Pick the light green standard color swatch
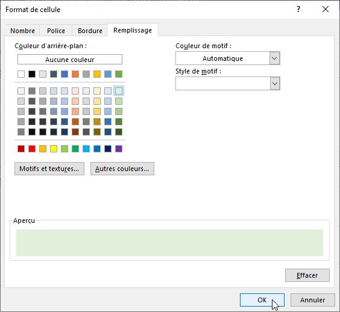This screenshot has height=312, width=340. [65, 149]
